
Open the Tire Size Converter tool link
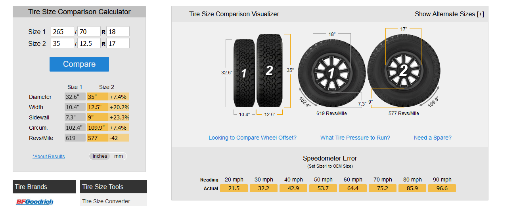[x=106, y=201]
